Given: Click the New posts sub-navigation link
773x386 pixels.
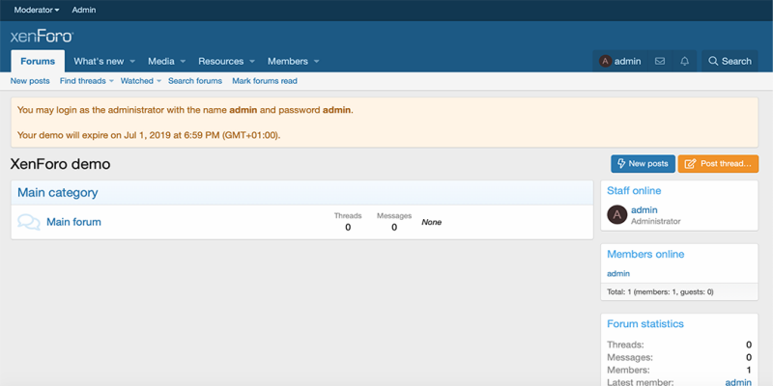Looking at the screenshot, I should (30, 81).
